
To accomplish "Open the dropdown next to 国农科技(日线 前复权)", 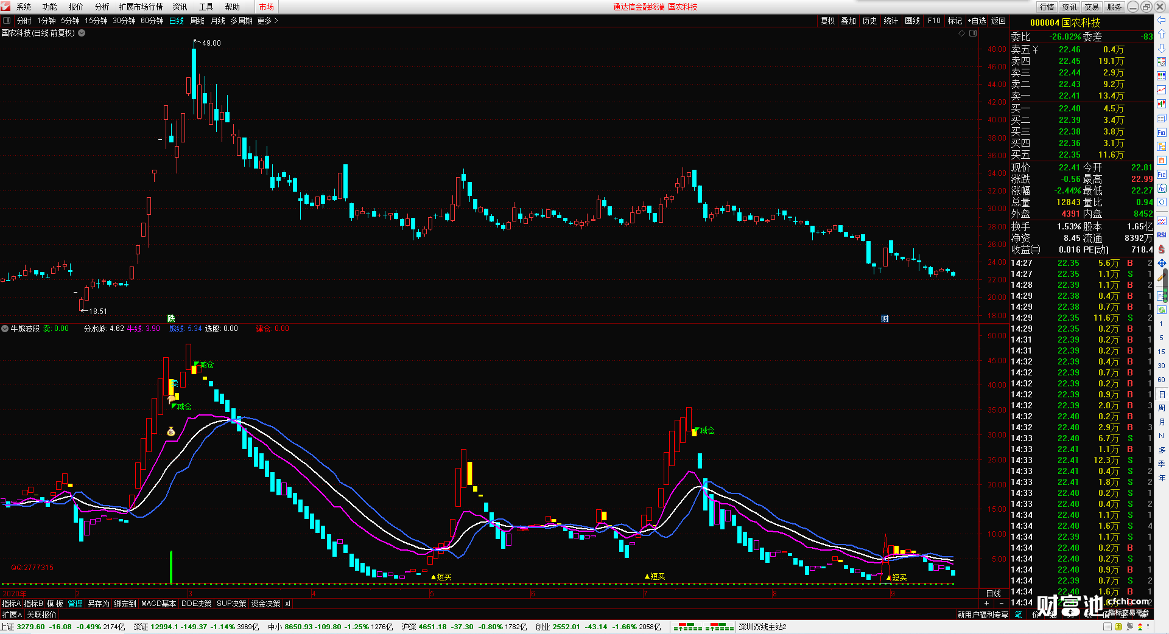I will pos(82,33).
